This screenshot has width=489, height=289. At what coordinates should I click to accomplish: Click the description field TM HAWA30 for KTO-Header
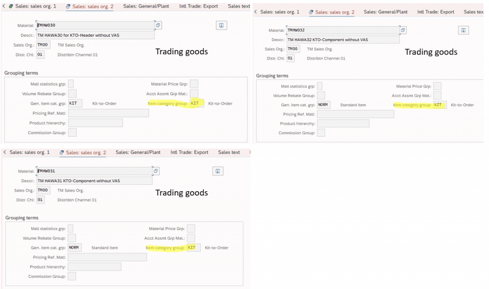click(x=96, y=35)
